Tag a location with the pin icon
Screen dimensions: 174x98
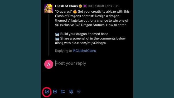tap(79, 92)
